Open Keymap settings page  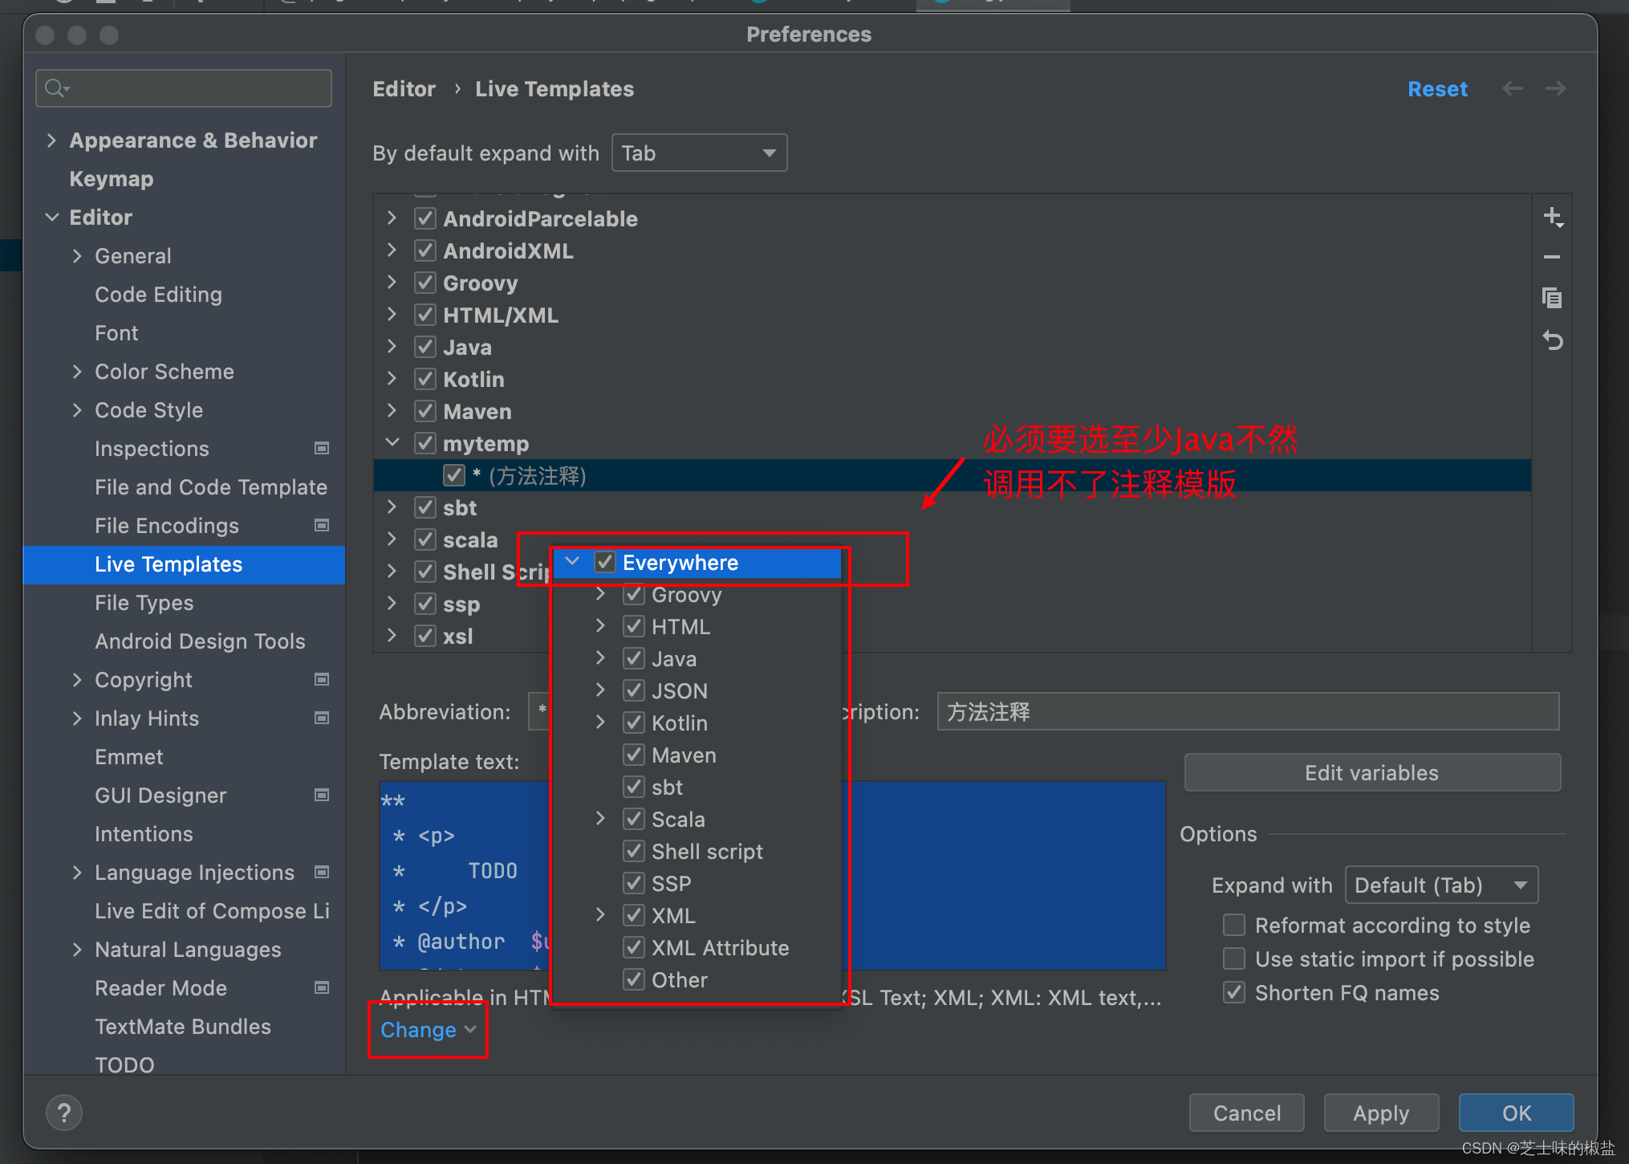click(112, 179)
